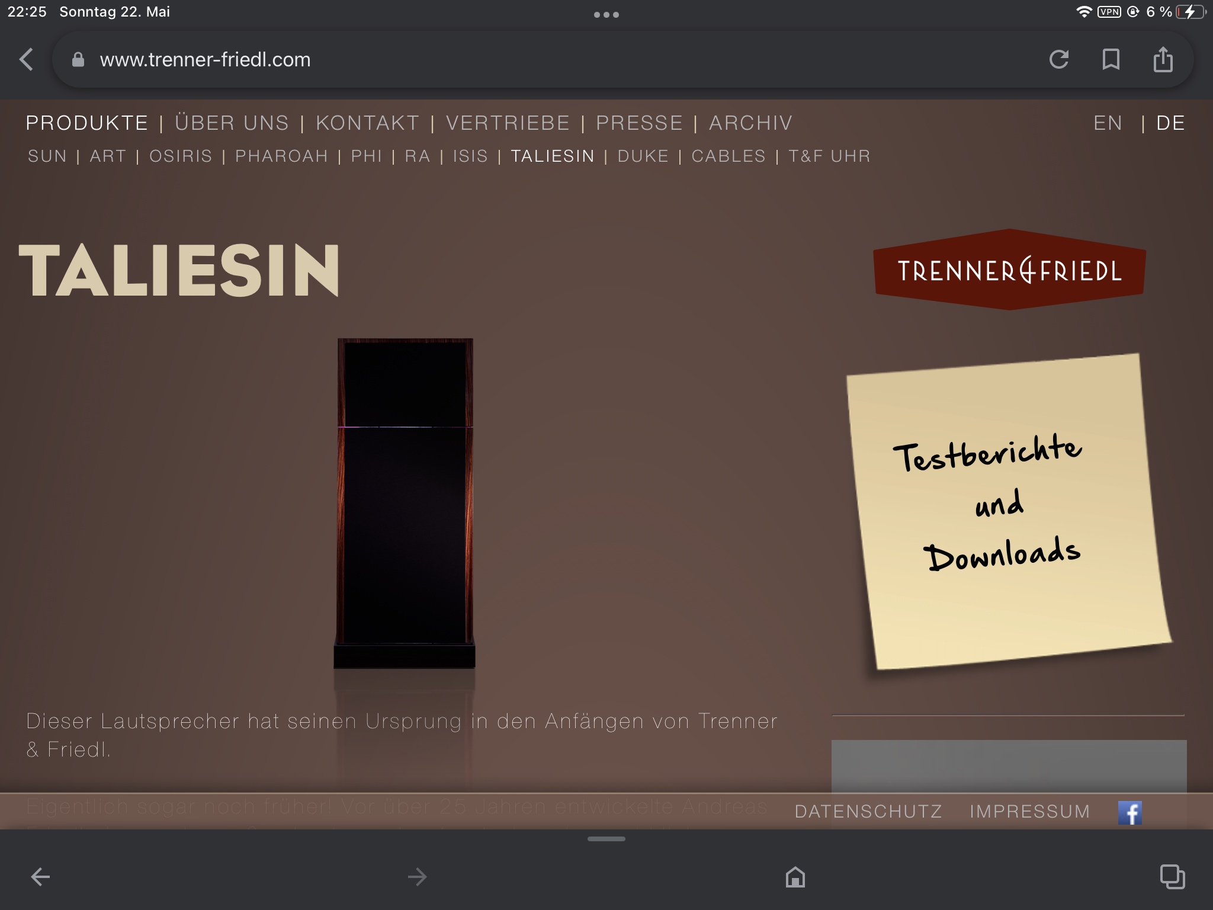
Task: Select the ISIS product
Action: tap(470, 156)
